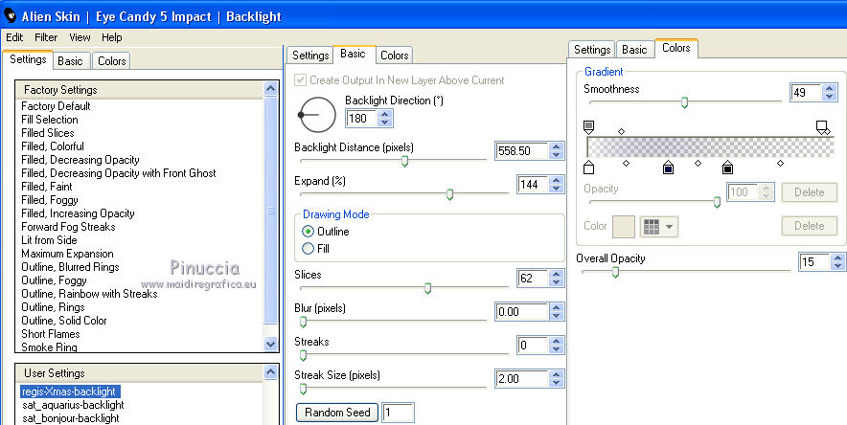The width and height of the screenshot is (847, 425).
Task: Increase the Expand percentage value
Action: (557, 181)
